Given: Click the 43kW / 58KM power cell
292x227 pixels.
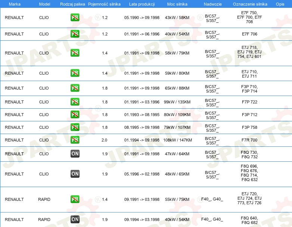Looking at the screenshot, I should pos(177,18).
